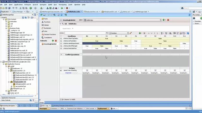Open the Decision Functions section
Image resolution: width=202 pixels, height=113 pixels.
tap(50, 35)
